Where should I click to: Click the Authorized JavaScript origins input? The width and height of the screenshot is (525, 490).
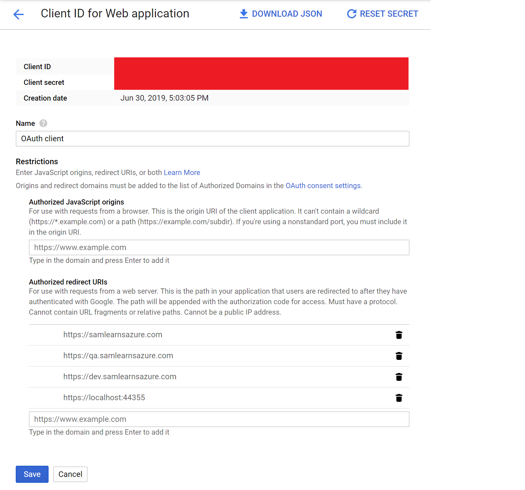[x=219, y=247]
